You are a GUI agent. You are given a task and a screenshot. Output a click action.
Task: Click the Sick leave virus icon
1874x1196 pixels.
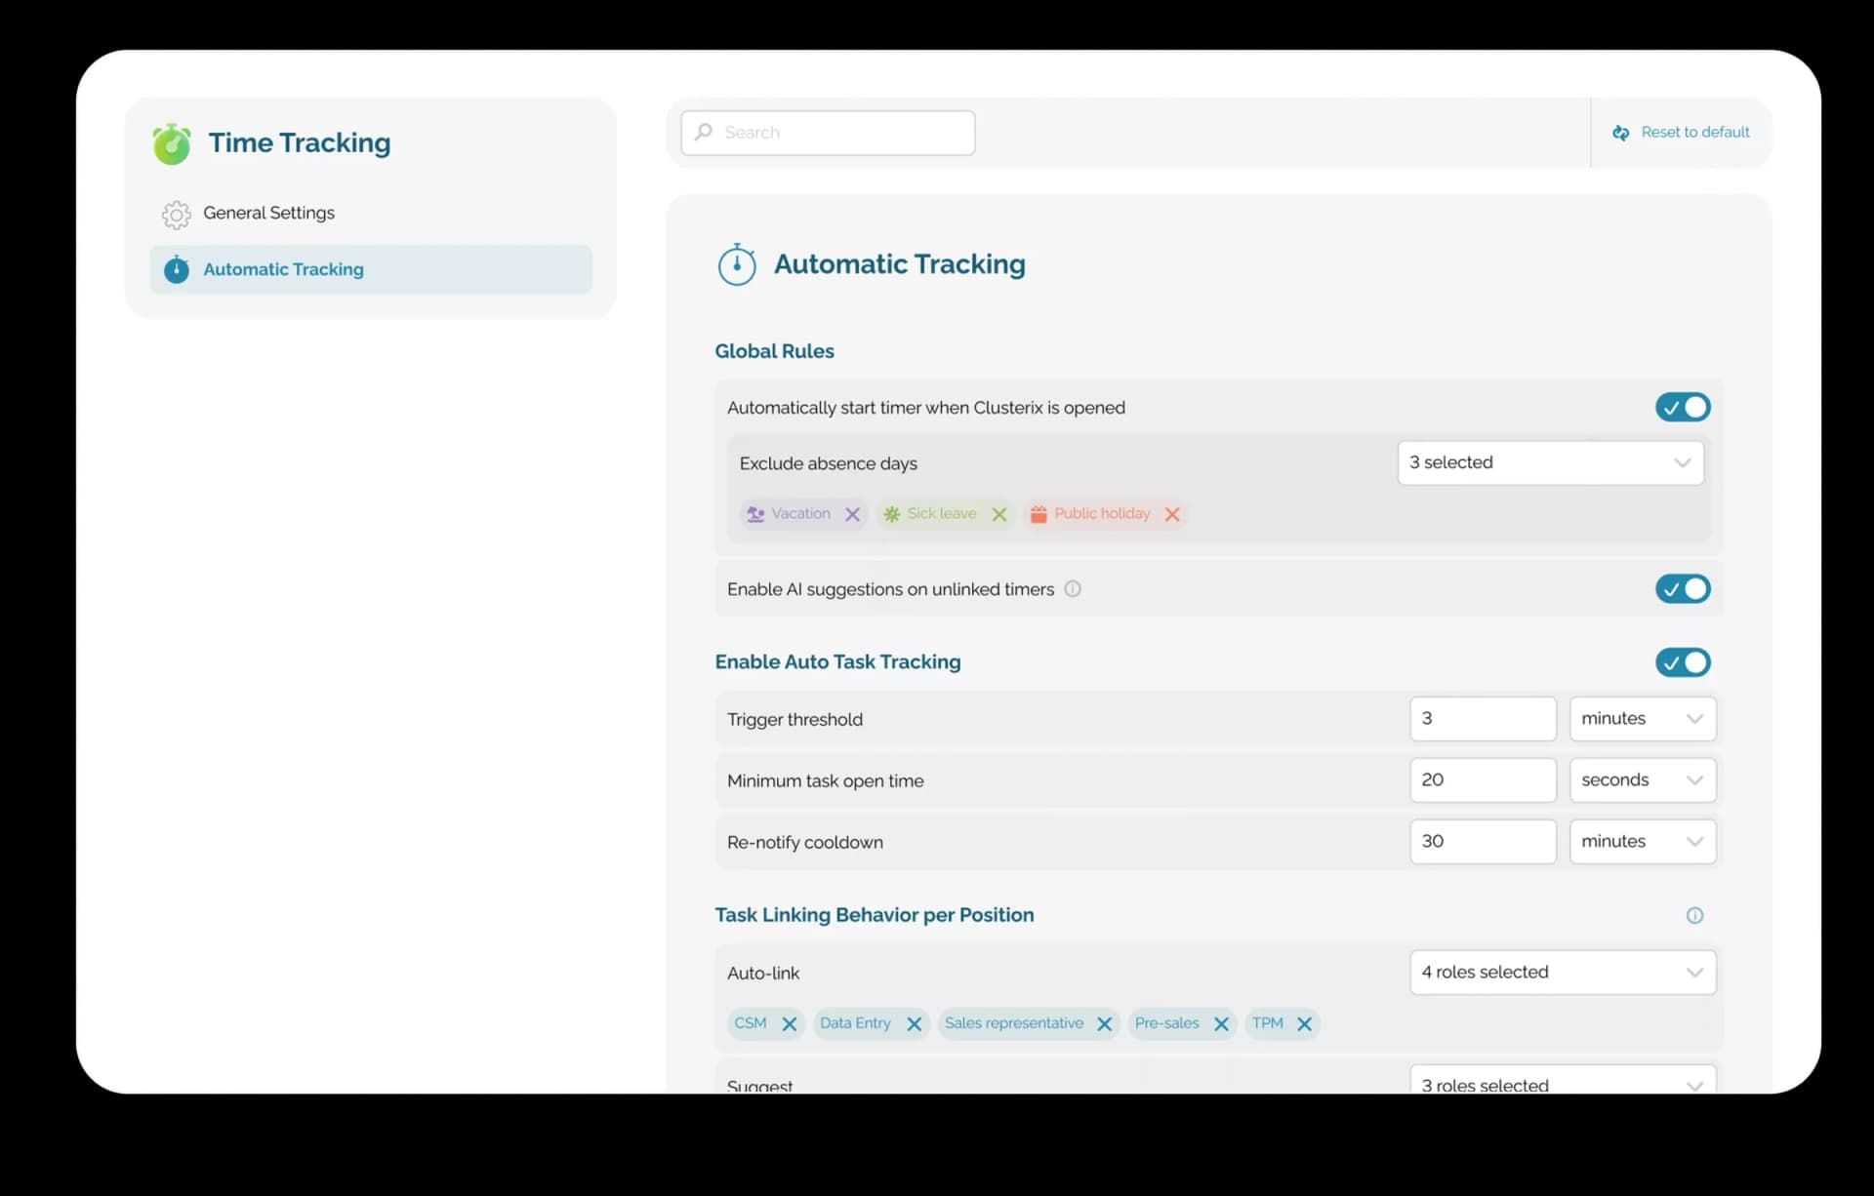tap(891, 514)
